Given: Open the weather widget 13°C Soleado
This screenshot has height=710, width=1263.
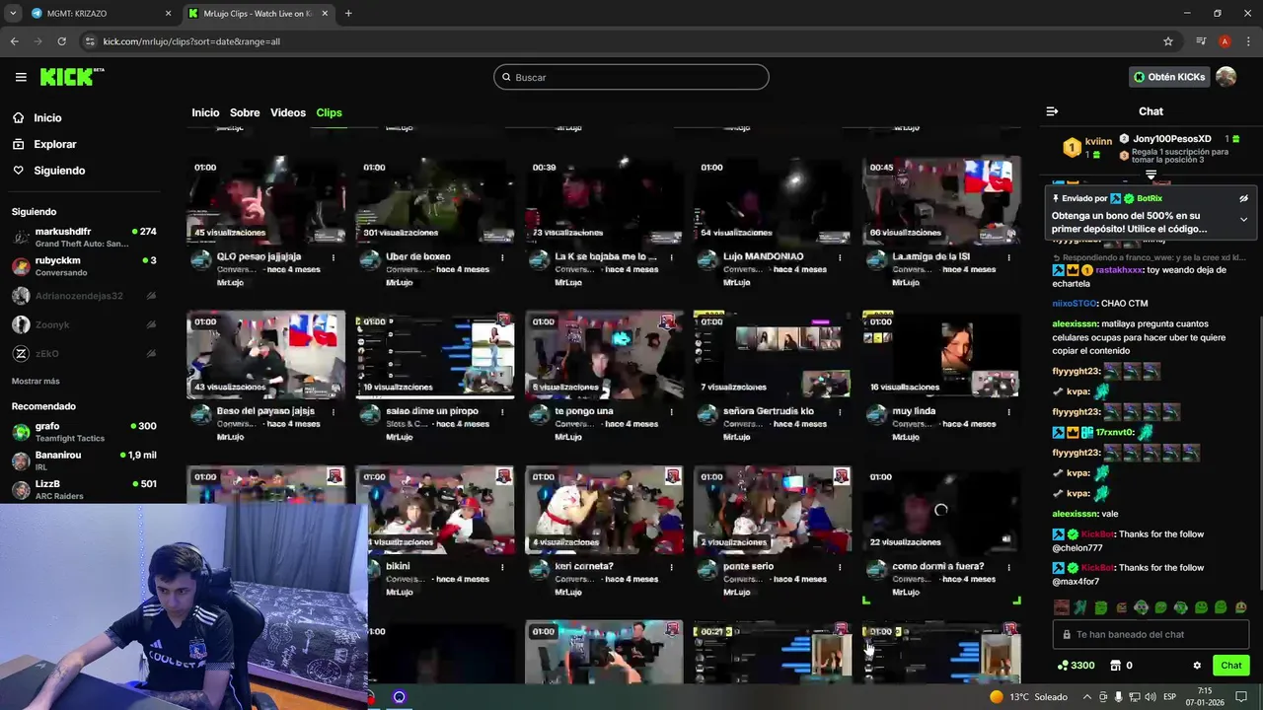Looking at the screenshot, I should pos(1028,697).
